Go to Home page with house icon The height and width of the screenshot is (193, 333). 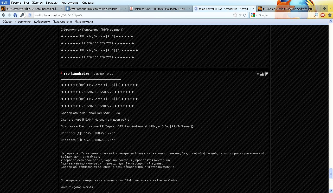330,15
